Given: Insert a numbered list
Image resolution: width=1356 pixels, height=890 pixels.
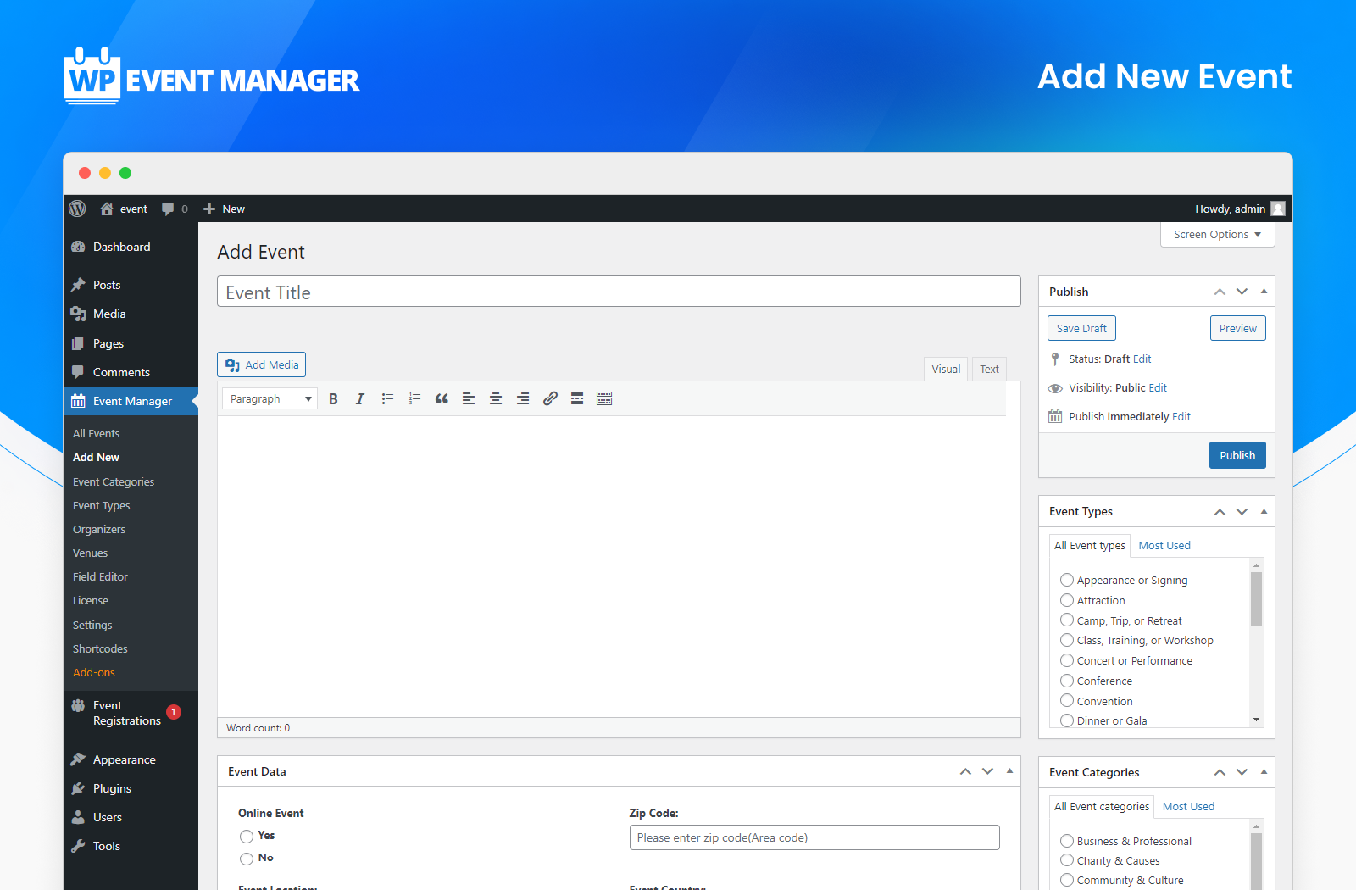Looking at the screenshot, I should tap(414, 398).
